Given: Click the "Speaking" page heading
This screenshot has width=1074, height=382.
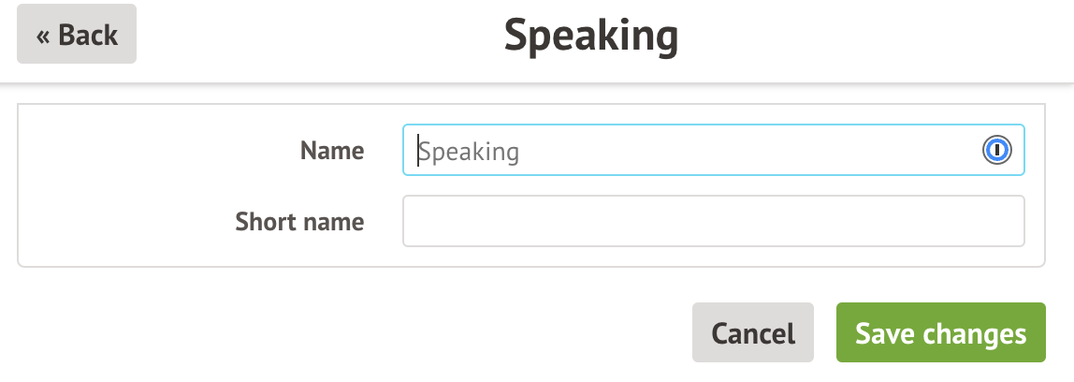Looking at the screenshot, I should (x=590, y=36).
